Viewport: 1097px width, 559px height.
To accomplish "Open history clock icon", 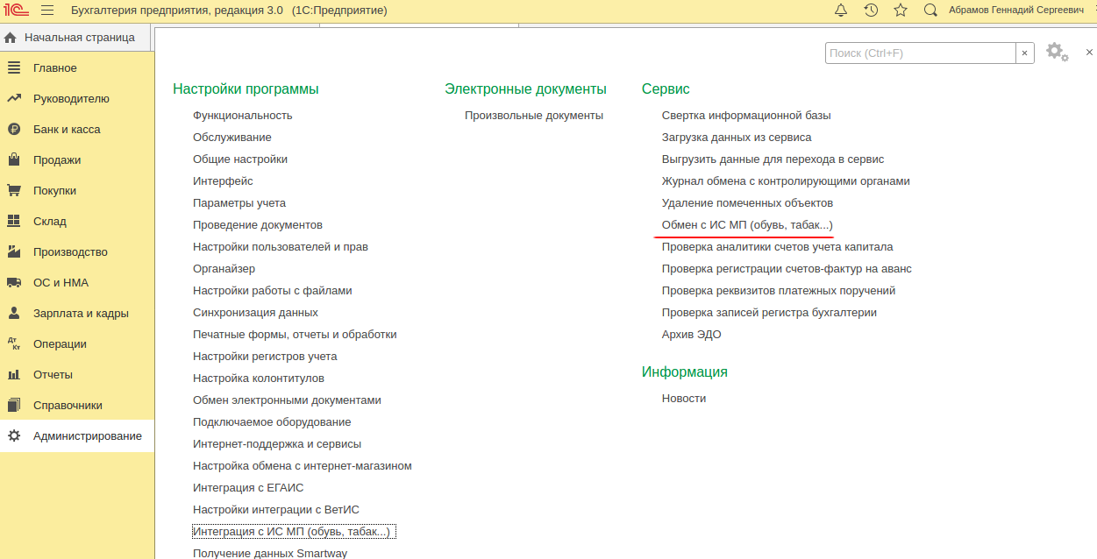I will click(x=871, y=10).
